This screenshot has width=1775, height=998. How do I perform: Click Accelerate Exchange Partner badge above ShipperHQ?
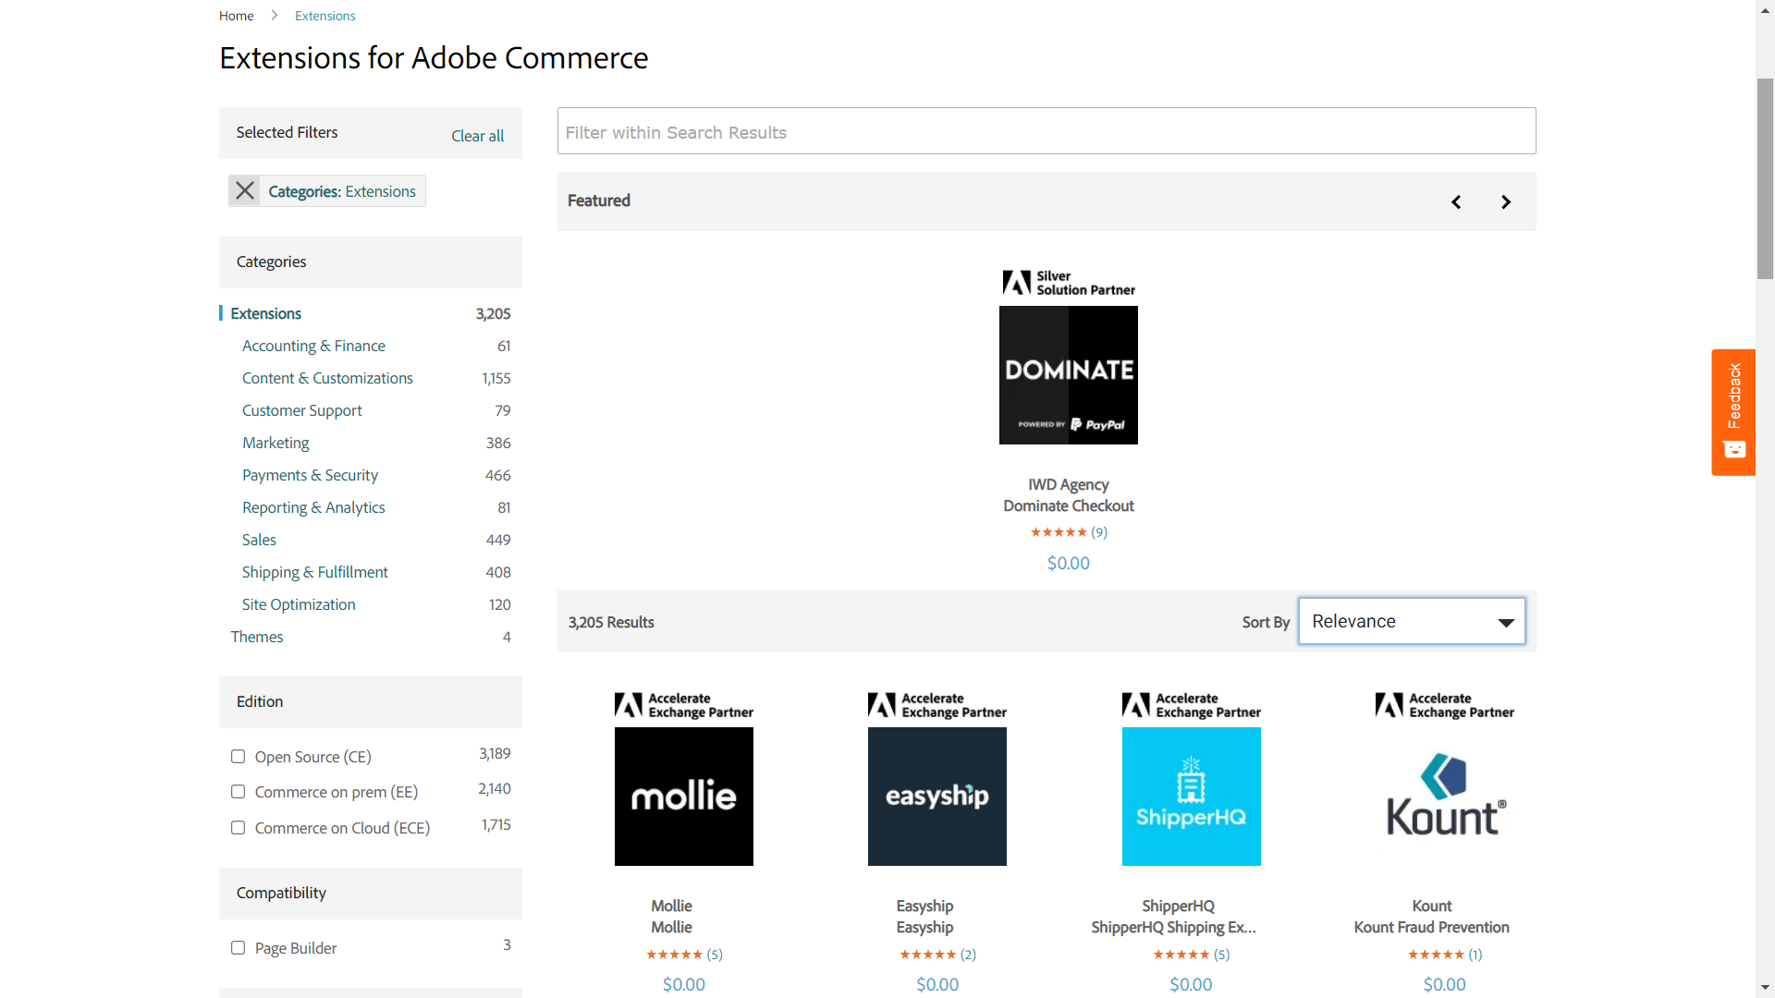point(1192,705)
